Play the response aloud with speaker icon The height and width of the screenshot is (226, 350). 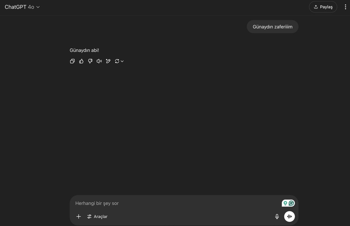(99, 61)
